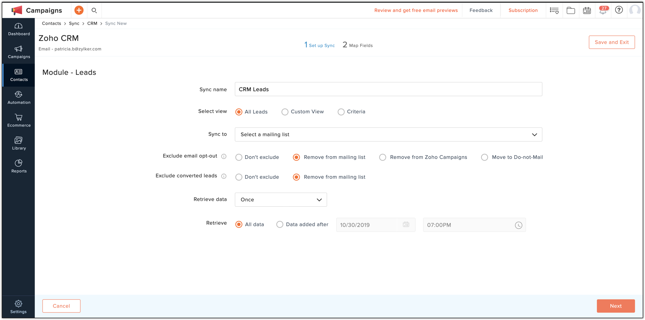The width and height of the screenshot is (645, 320).
Task: Open the folder icon in header
Action: (x=571, y=10)
